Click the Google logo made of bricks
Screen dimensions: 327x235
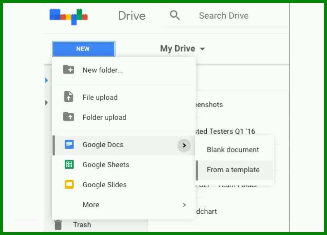point(68,16)
